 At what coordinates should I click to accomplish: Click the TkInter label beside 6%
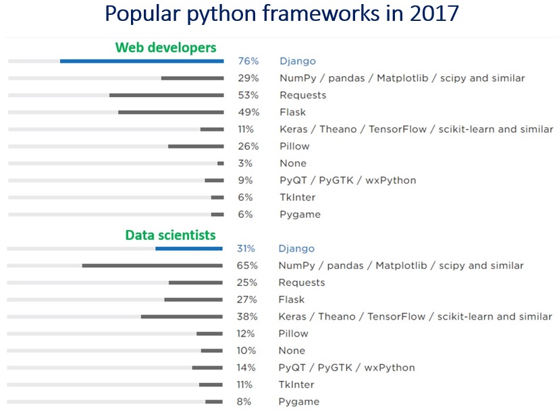[296, 198]
